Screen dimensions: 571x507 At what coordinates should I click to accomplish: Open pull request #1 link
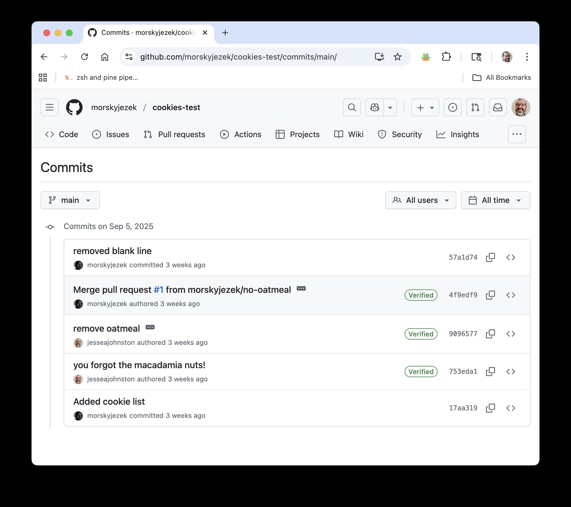(x=159, y=290)
